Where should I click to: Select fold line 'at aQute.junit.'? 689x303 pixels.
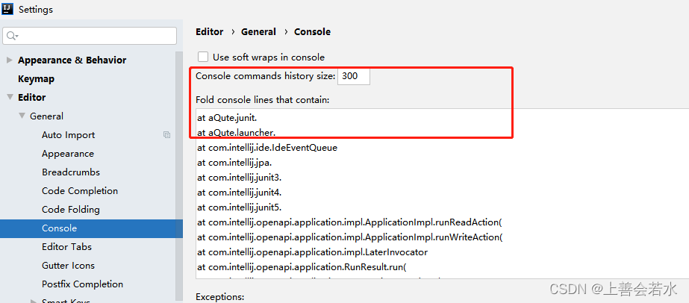pos(226,118)
